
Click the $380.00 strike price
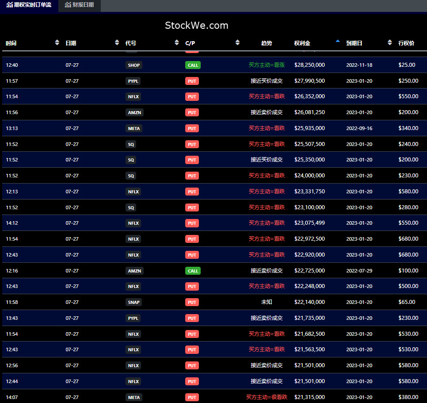408,397
